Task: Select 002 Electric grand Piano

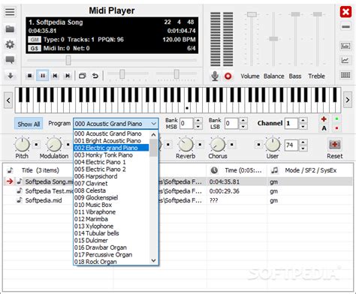Action: 111,148
